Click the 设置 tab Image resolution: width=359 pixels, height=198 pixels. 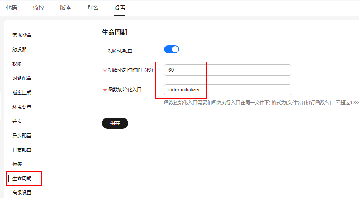click(x=119, y=8)
